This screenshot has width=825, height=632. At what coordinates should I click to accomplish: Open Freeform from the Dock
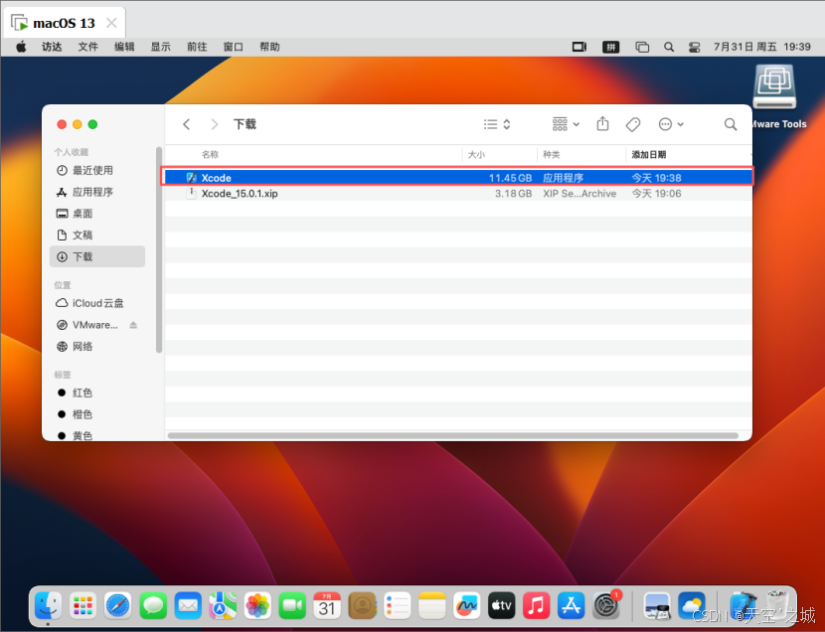(x=466, y=606)
